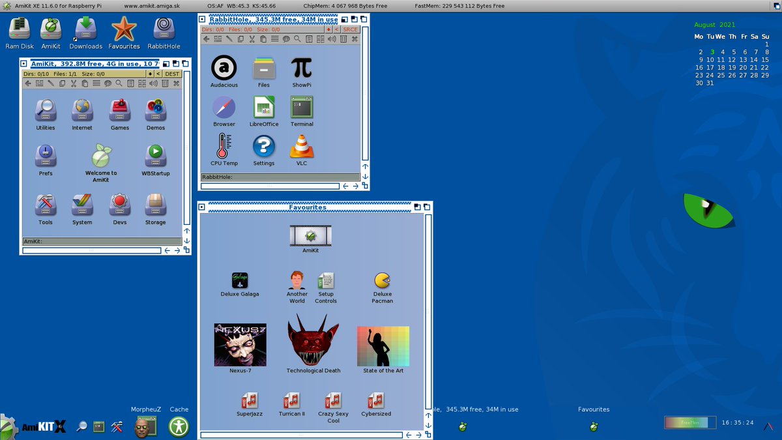The width and height of the screenshot is (782, 440).
Task: Click the info bubble in RabbitHole toolbar
Action: coord(286,39)
